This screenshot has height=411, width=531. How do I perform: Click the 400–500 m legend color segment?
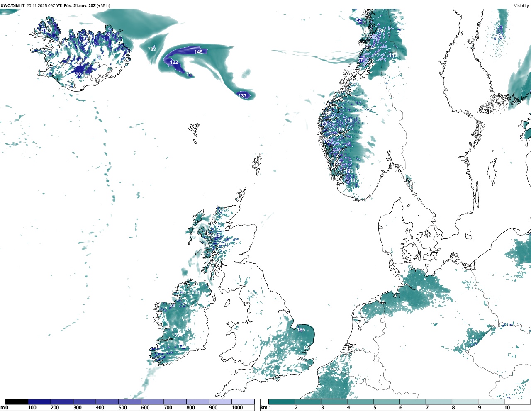click(x=107, y=401)
